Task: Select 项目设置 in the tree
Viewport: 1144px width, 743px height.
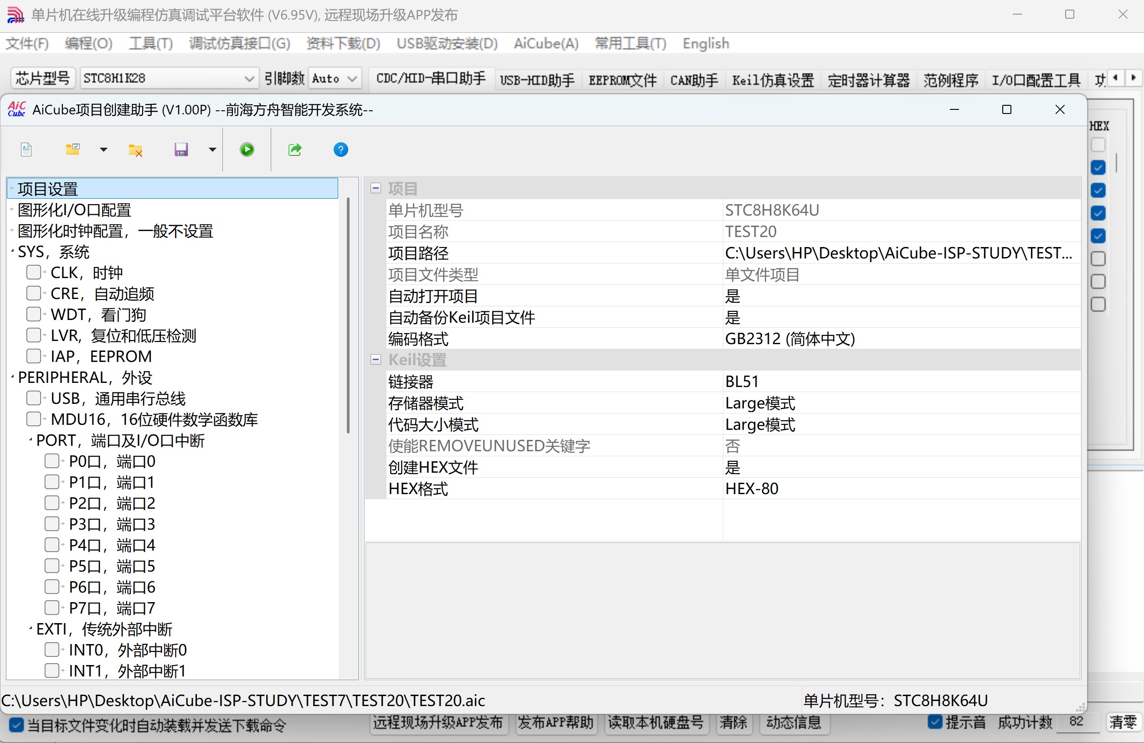Action: pos(172,188)
